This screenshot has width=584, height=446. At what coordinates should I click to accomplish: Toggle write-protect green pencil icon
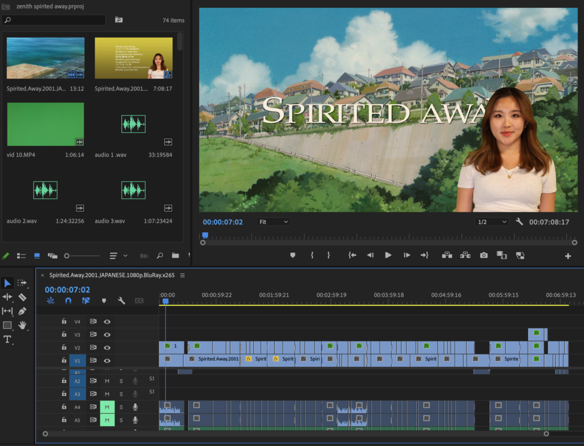click(6, 256)
